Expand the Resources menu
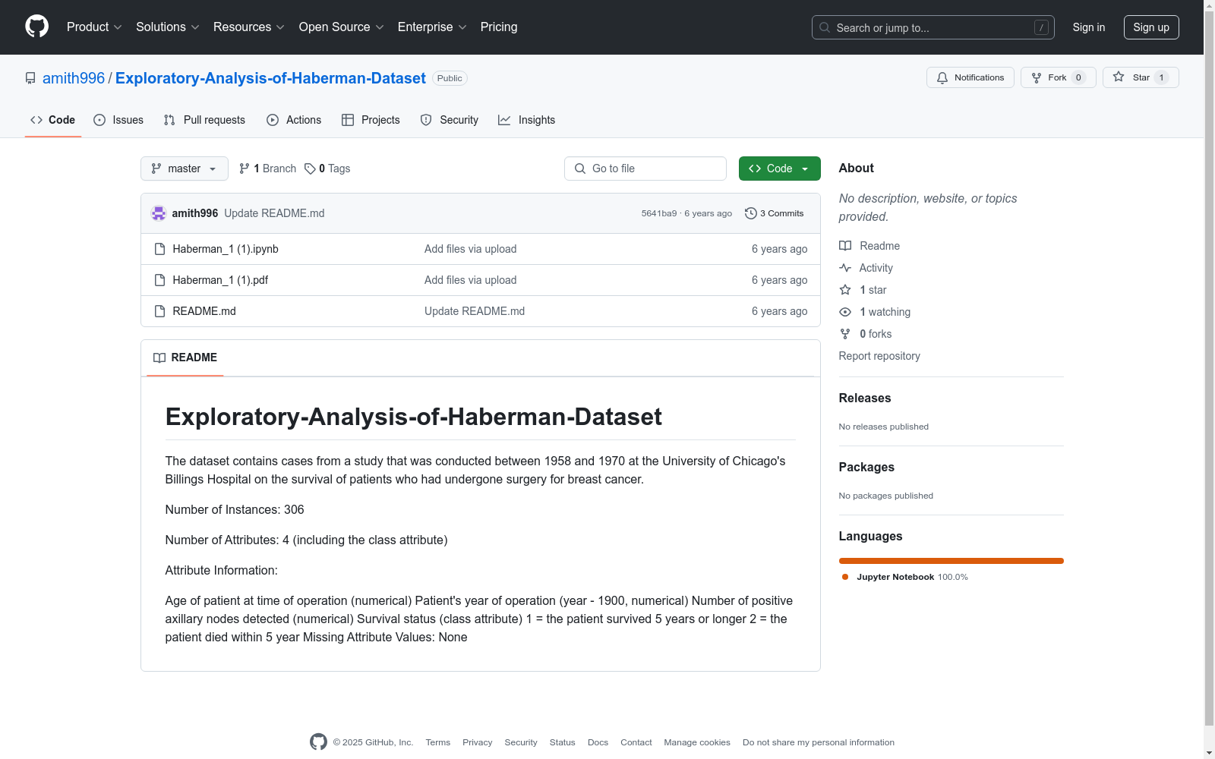Screen dimensions: 1215x759 (249, 27)
